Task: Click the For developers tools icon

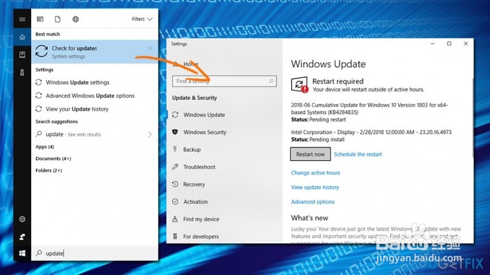Action: pyautogui.click(x=175, y=237)
